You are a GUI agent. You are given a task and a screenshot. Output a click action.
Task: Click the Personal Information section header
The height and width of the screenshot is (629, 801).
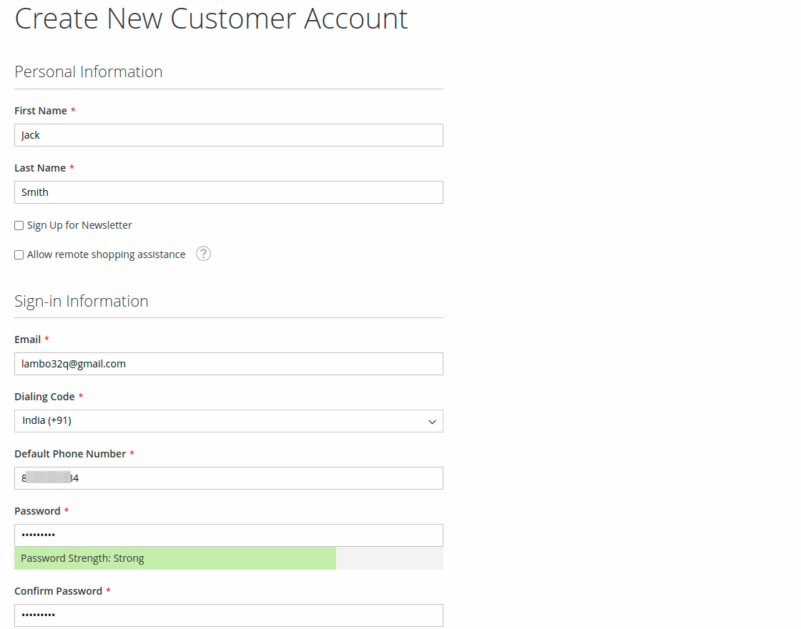(88, 71)
